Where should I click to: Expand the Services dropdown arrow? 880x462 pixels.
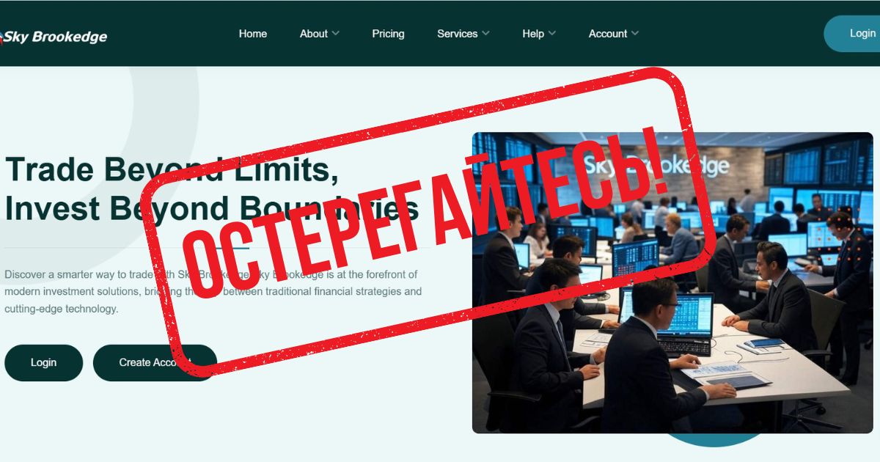click(485, 34)
